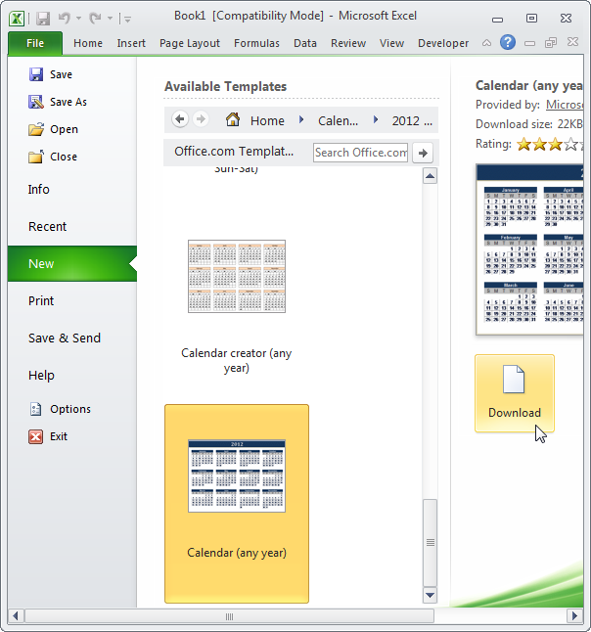The width and height of the screenshot is (591, 632).
Task: Select Recent in the Backstage menu
Action: coord(47,227)
